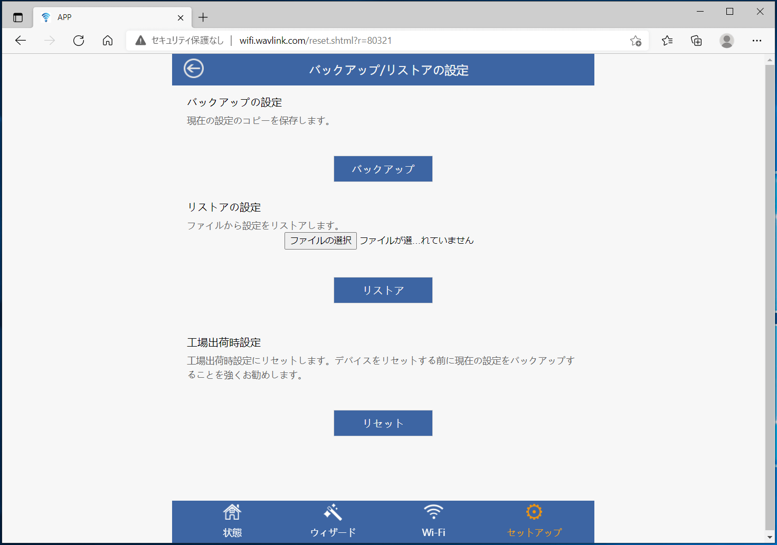Close the APP browser tab
777x545 pixels.
click(181, 17)
